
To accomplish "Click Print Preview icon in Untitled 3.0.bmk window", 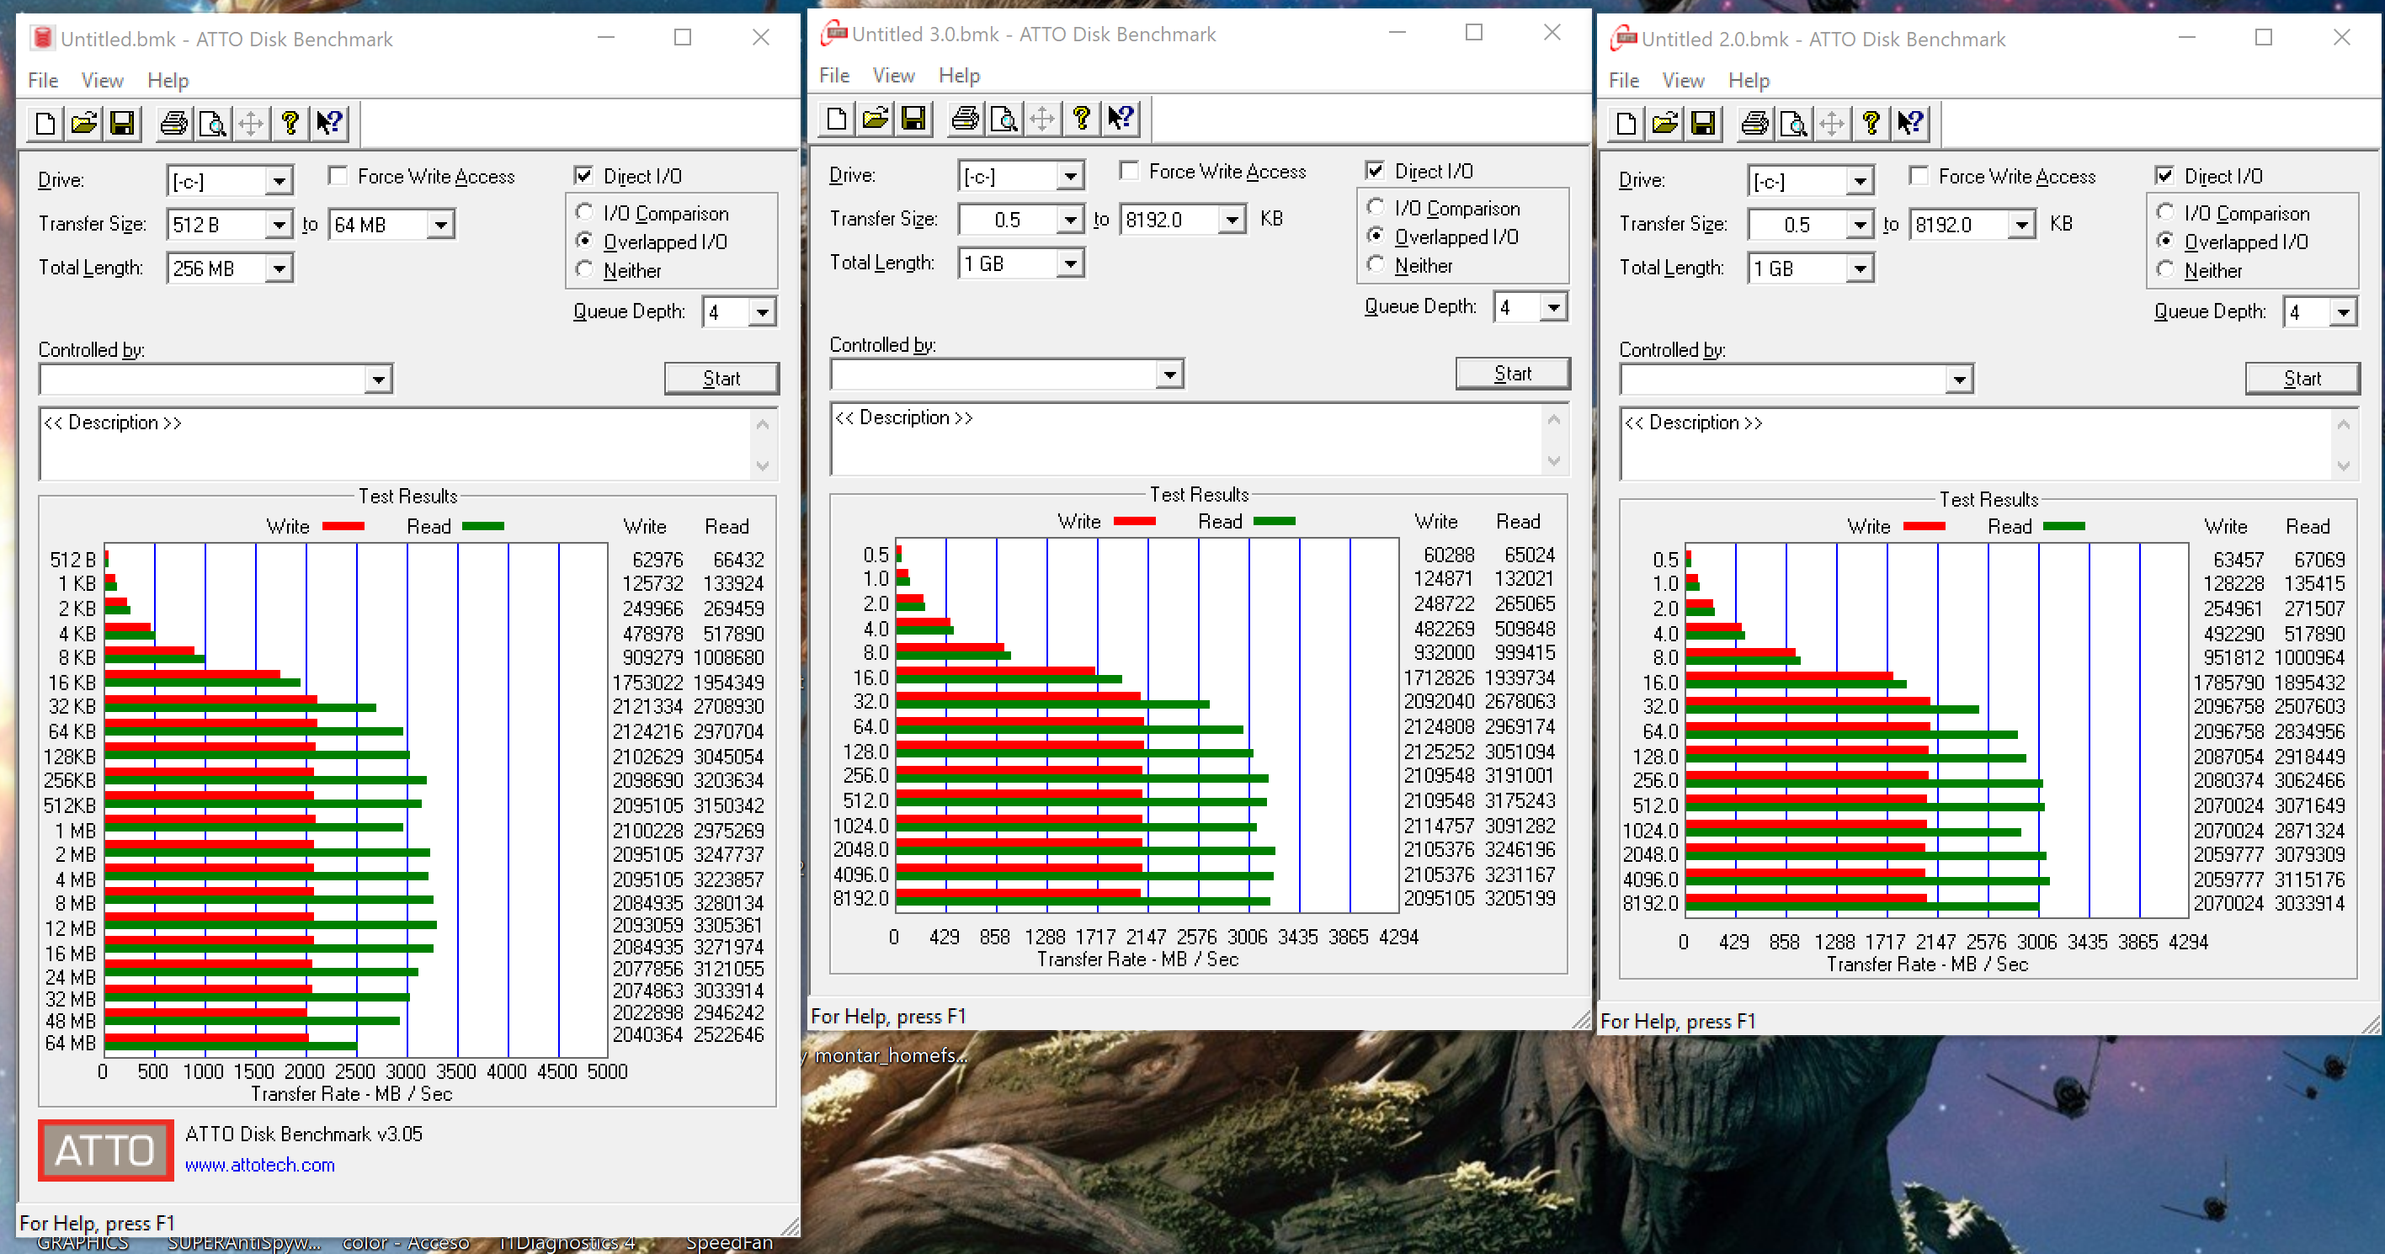I will pos(1004,119).
